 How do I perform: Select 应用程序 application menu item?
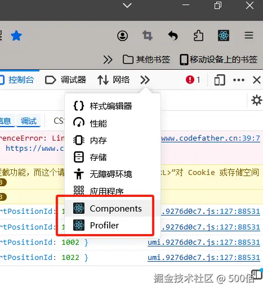(113, 191)
